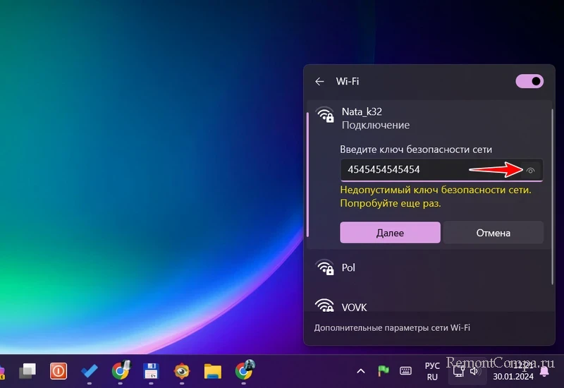This screenshot has height=388, width=564.
Task: Open the touch keyboard tray icon
Action: pos(405,371)
